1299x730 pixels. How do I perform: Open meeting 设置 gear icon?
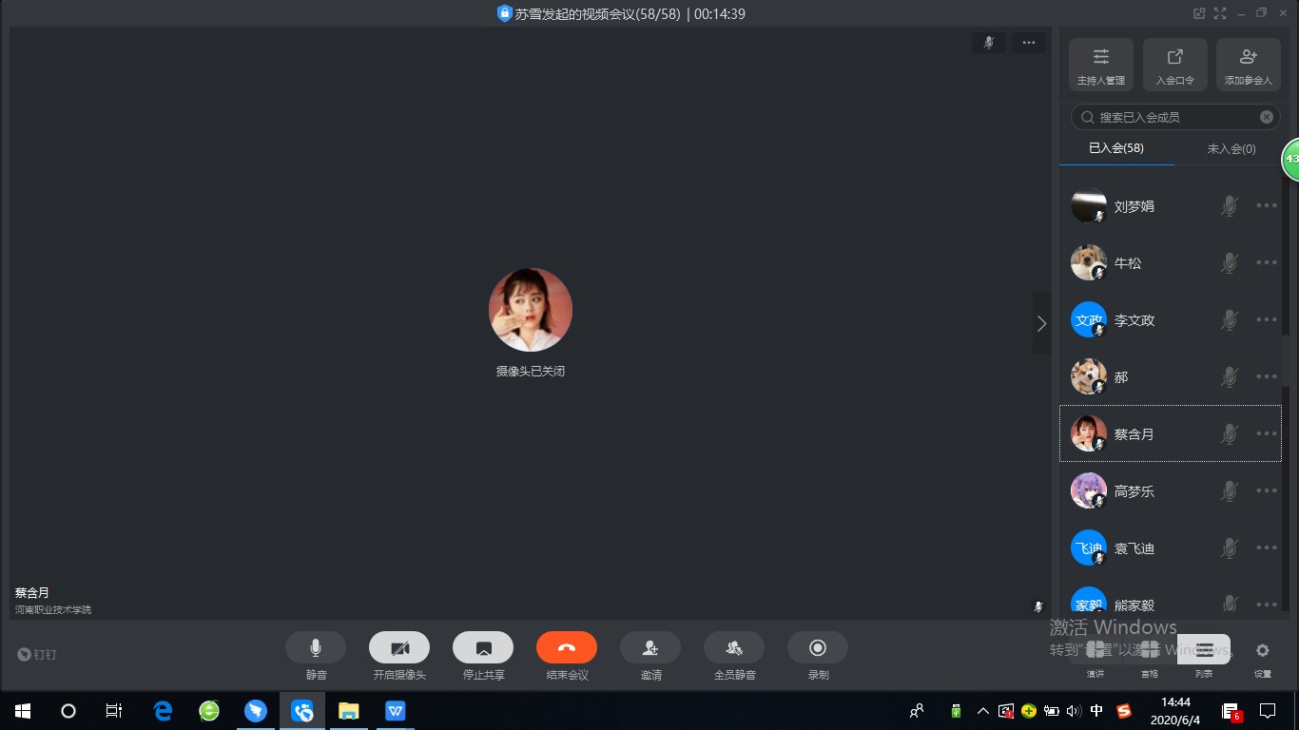(1262, 651)
